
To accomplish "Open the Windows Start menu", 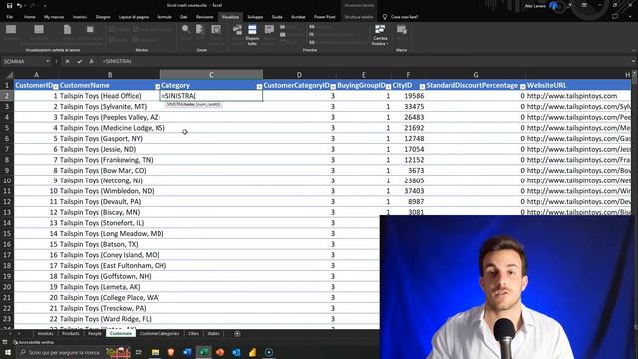I will pyautogui.click(x=8, y=352).
